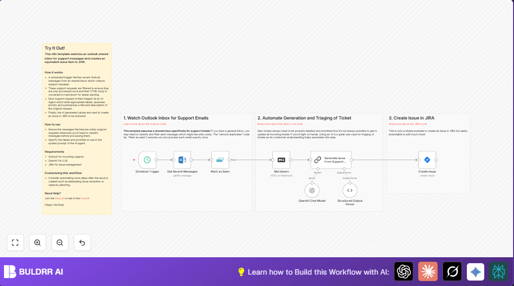Select the Get Recent Messages Outlook node
The height and width of the screenshot is (286, 514).
point(182,160)
